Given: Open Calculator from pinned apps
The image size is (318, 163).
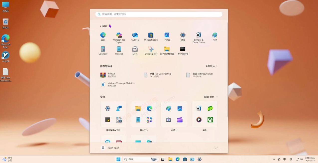Looking at the screenshot, I should click(103, 49).
